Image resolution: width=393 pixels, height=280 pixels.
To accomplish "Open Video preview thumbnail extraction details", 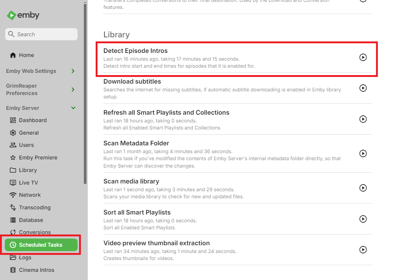I will [x=156, y=243].
